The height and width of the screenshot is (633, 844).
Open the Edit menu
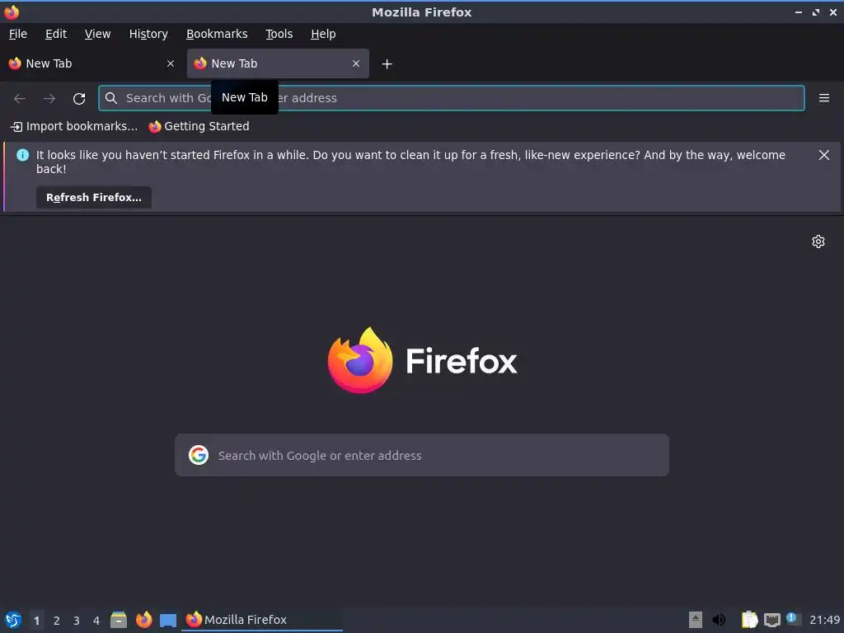pyautogui.click(x=56, y=34)
